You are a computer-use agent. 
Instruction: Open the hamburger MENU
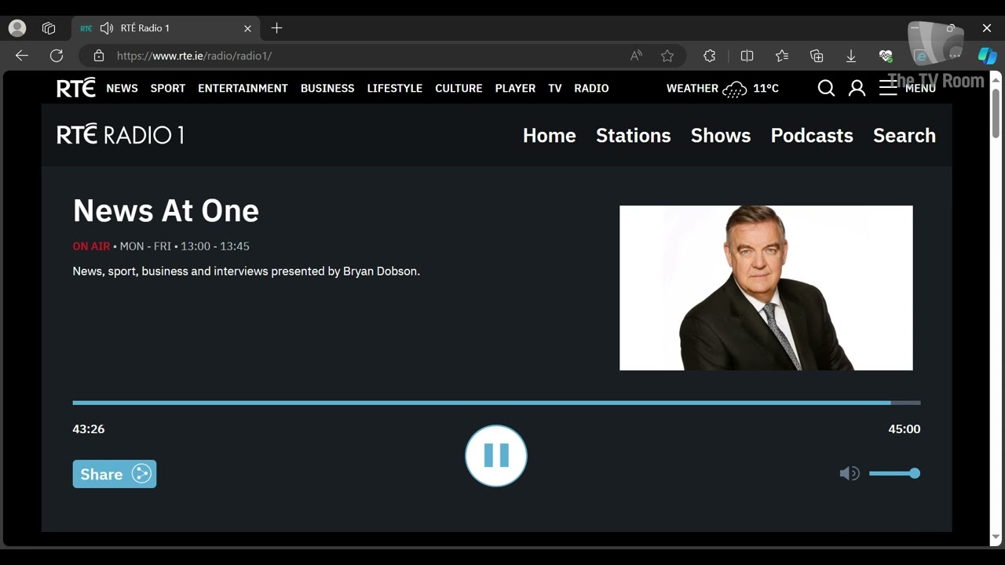click(x=907, y=88)
